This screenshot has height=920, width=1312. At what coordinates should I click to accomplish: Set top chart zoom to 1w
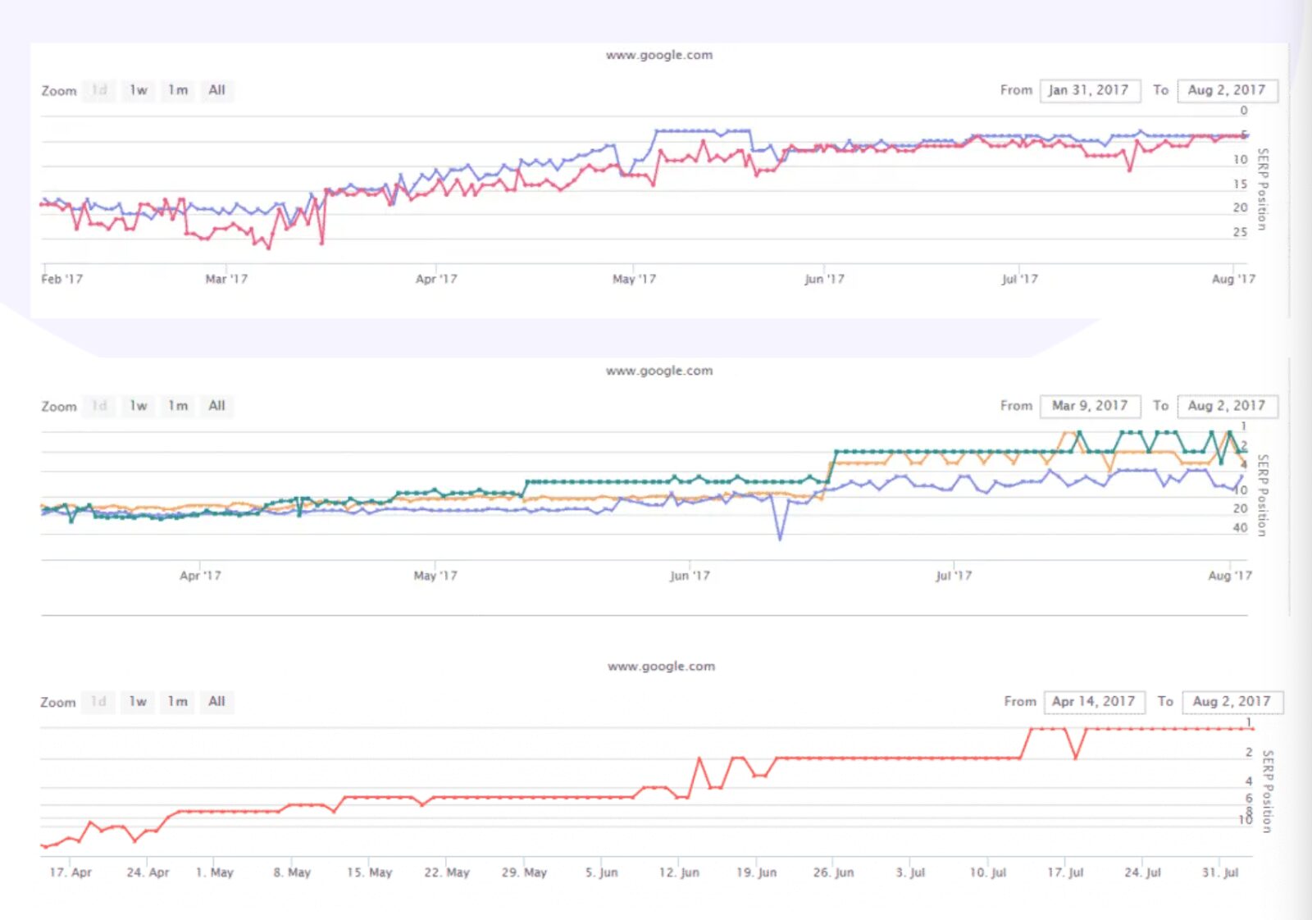[138, 90]
